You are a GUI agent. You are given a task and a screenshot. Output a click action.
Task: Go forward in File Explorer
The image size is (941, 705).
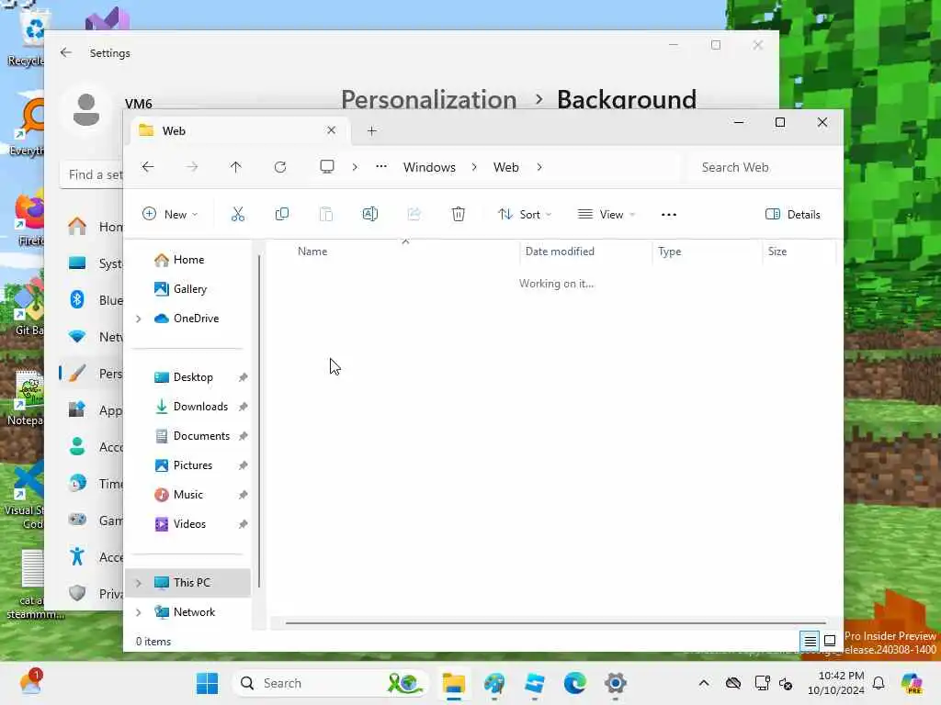coord(192,167)
